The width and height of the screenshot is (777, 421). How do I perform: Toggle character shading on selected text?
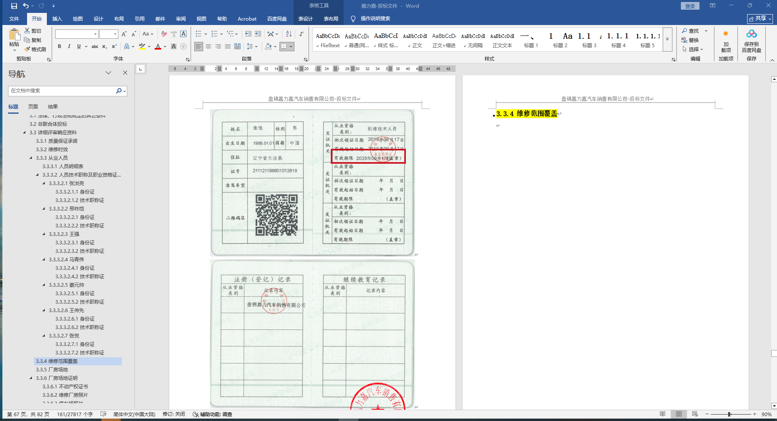[174, 46]
